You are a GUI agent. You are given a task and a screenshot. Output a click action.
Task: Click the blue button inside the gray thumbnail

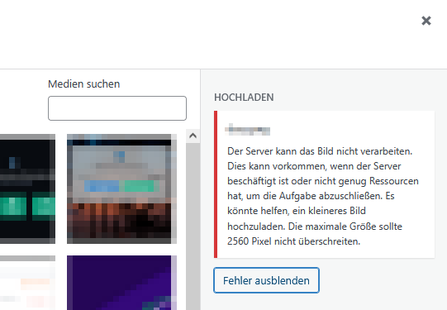point(102,186)
